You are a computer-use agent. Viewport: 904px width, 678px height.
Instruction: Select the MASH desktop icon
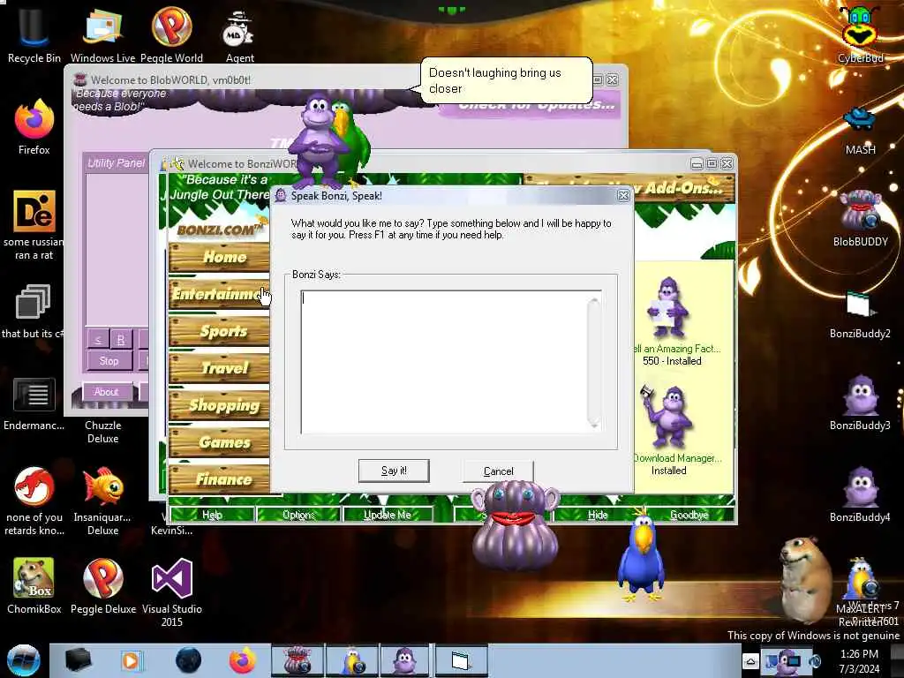pyautogui.click(x=860, y=130)
